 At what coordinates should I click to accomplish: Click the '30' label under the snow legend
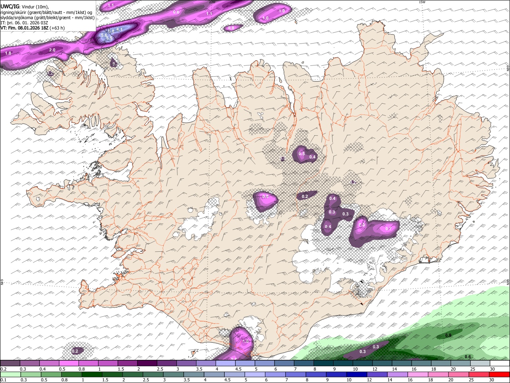click(x=492, y=369)
